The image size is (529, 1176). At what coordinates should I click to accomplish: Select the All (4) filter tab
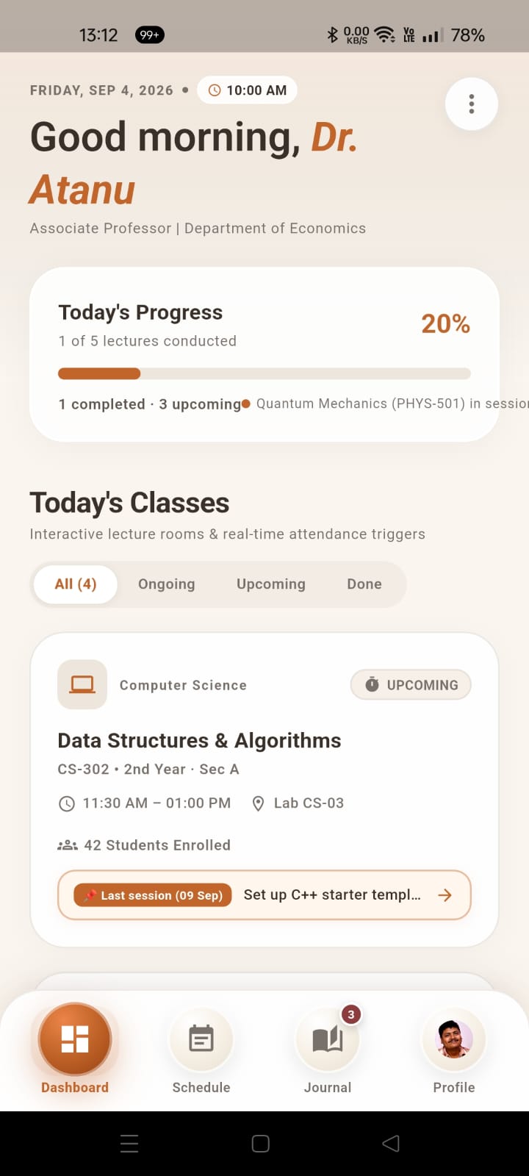76,584
